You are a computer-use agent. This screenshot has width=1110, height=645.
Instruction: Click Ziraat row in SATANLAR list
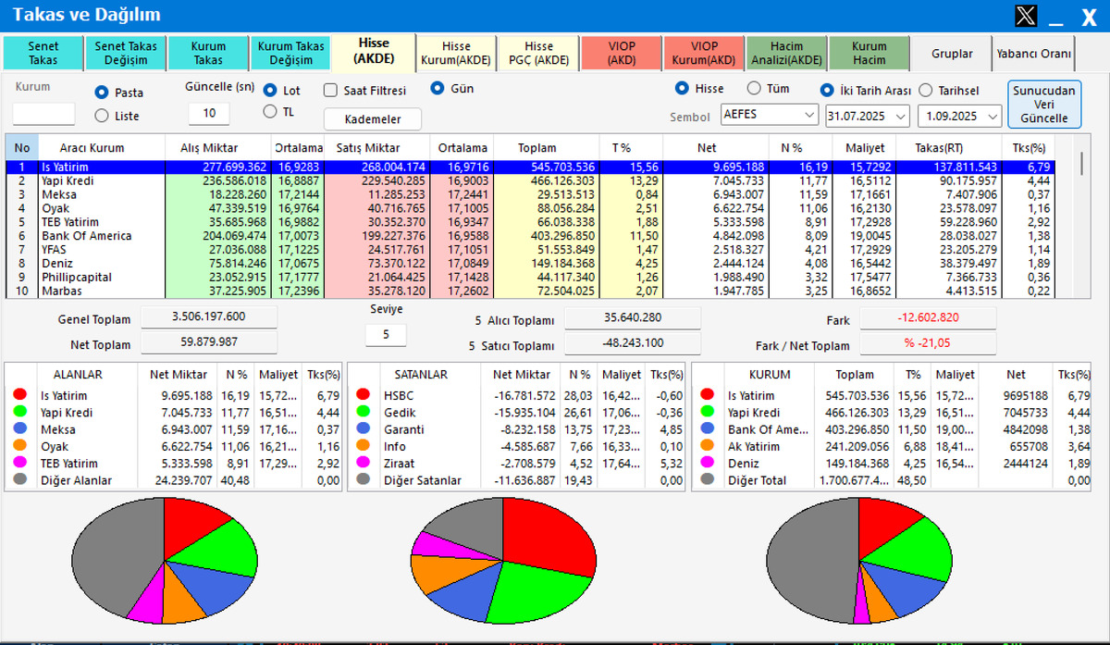point(516,463)
